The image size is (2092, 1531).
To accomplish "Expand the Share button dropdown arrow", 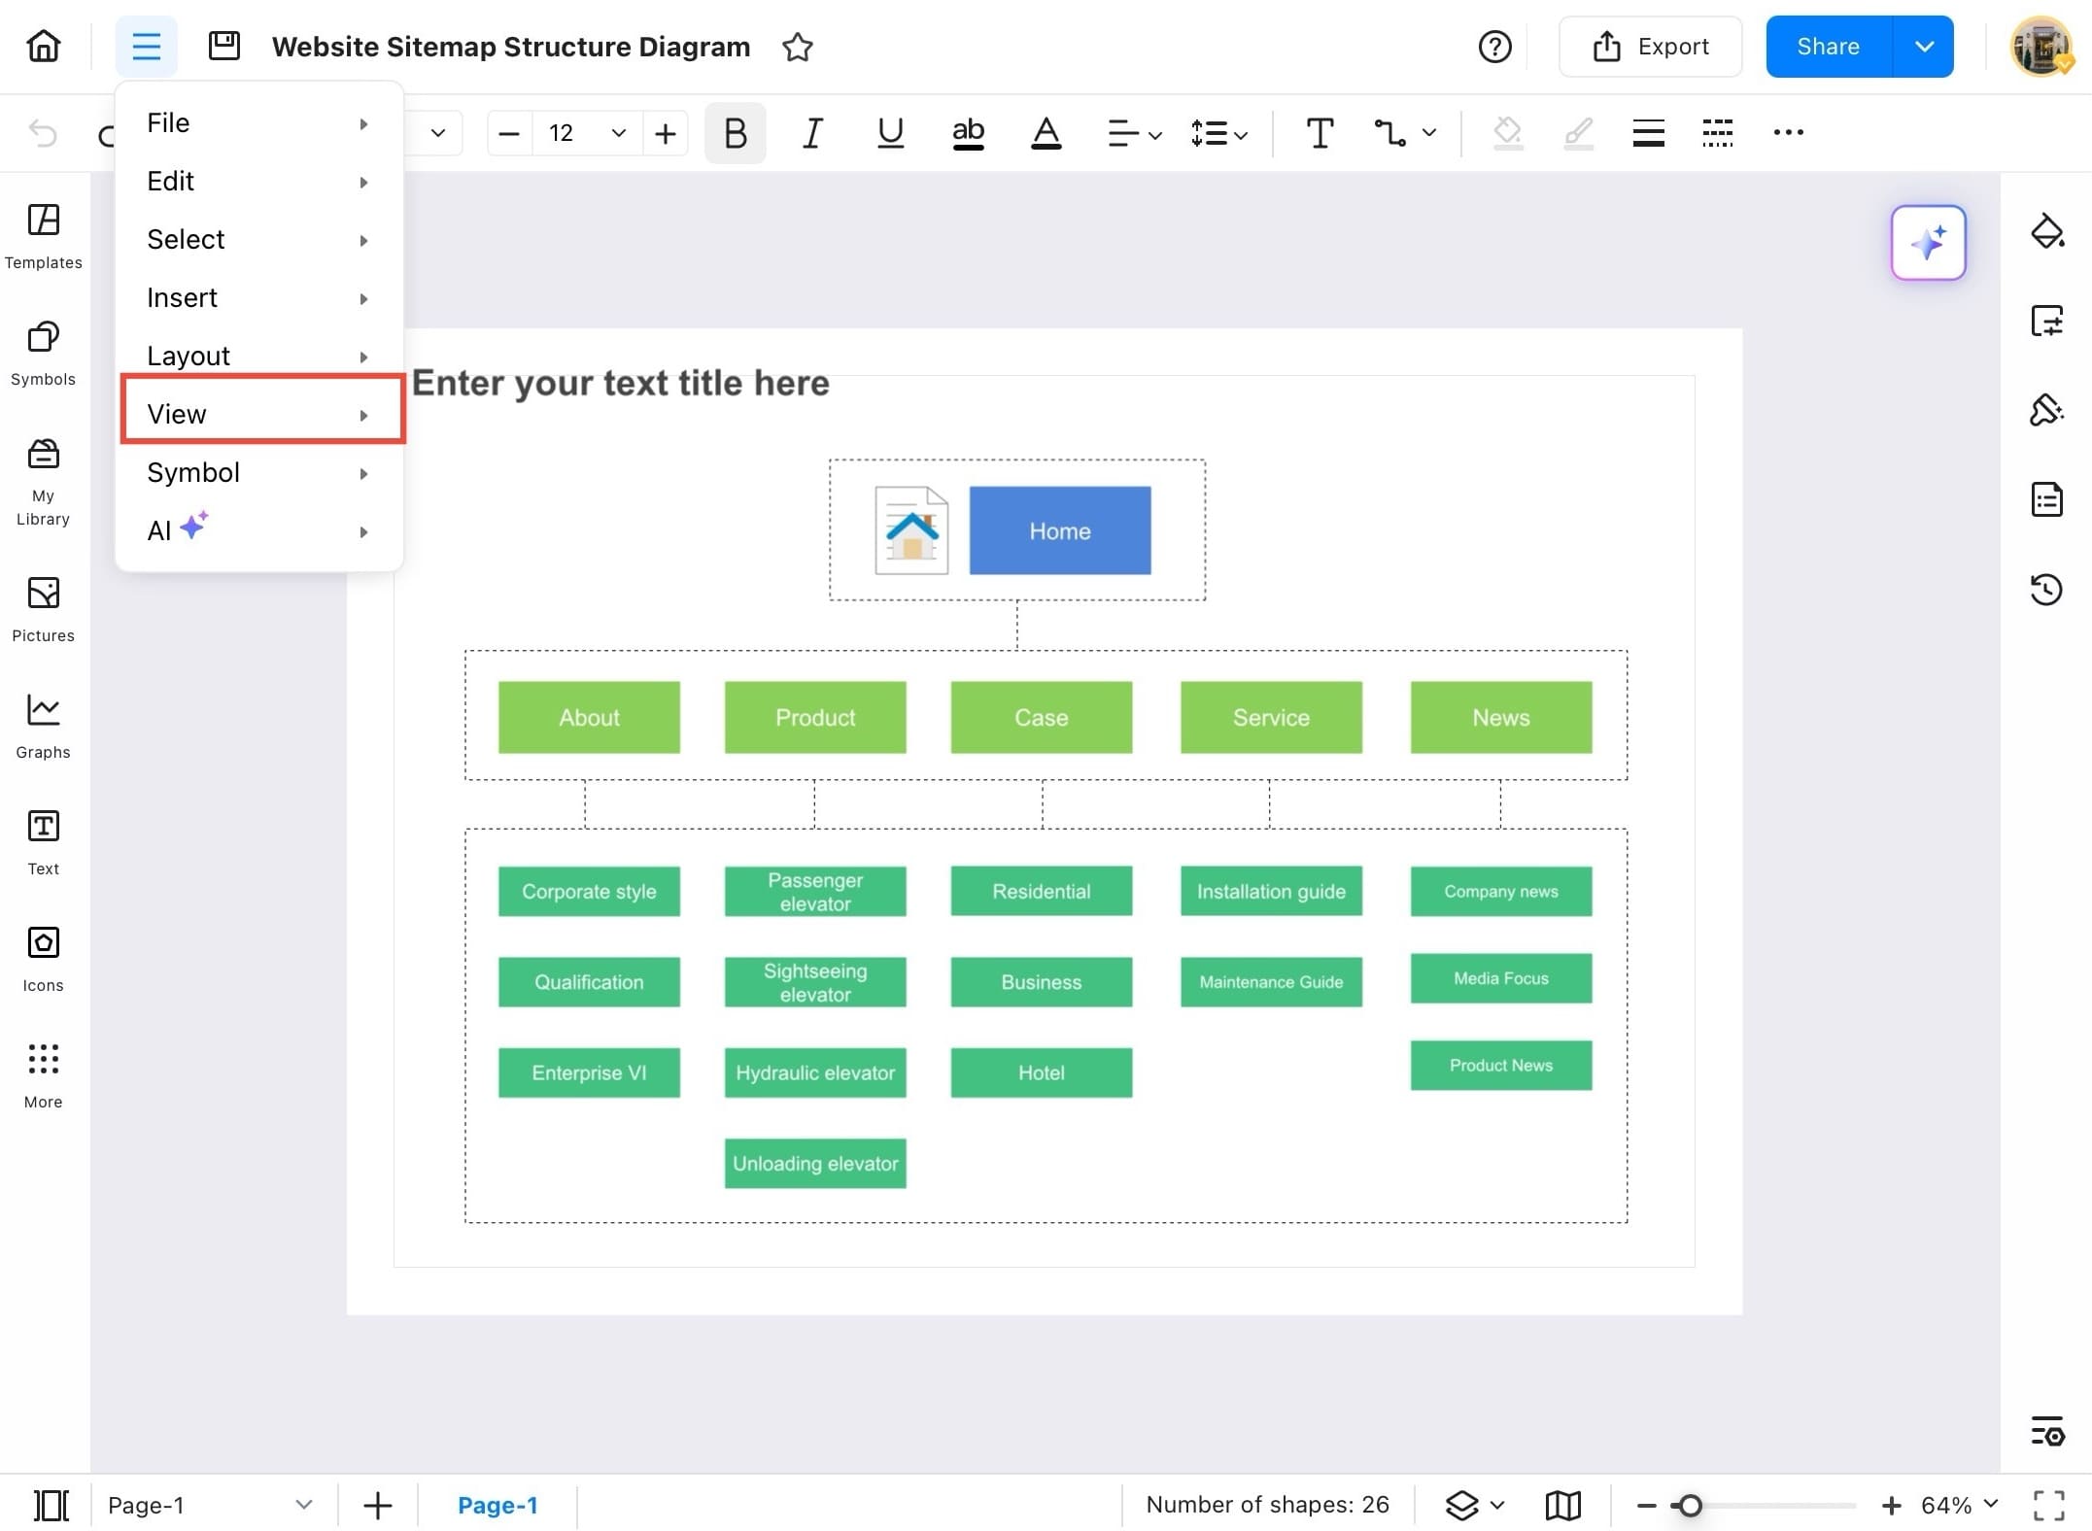I will click(x=1923, y=46).
